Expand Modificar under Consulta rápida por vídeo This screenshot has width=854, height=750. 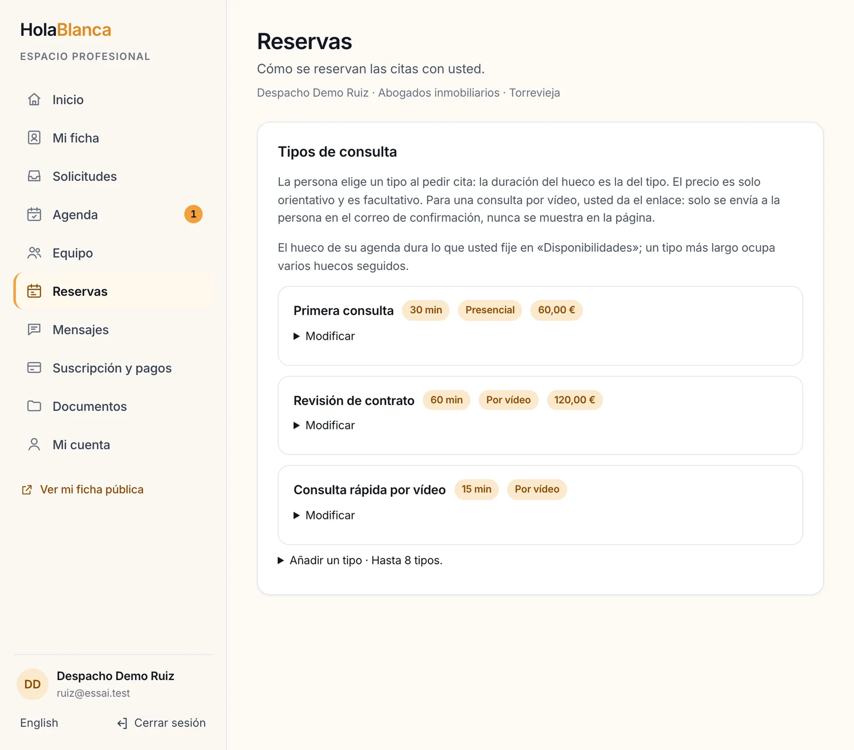[324, 515]
